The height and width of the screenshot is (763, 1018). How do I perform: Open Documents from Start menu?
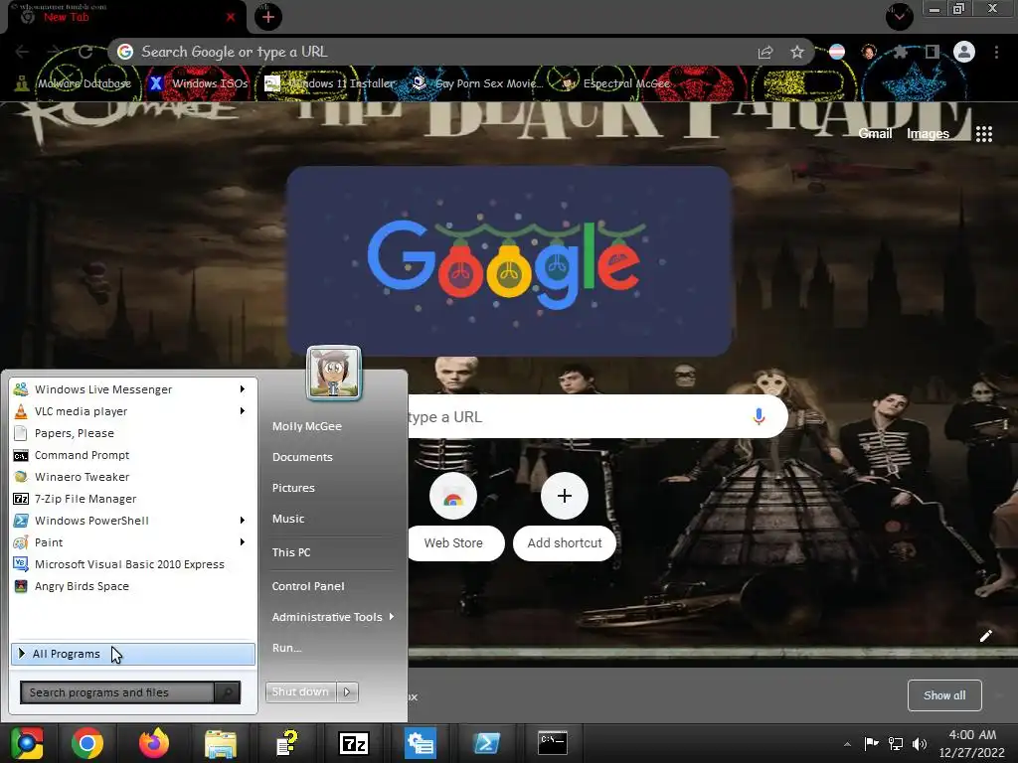click(302, 457)
